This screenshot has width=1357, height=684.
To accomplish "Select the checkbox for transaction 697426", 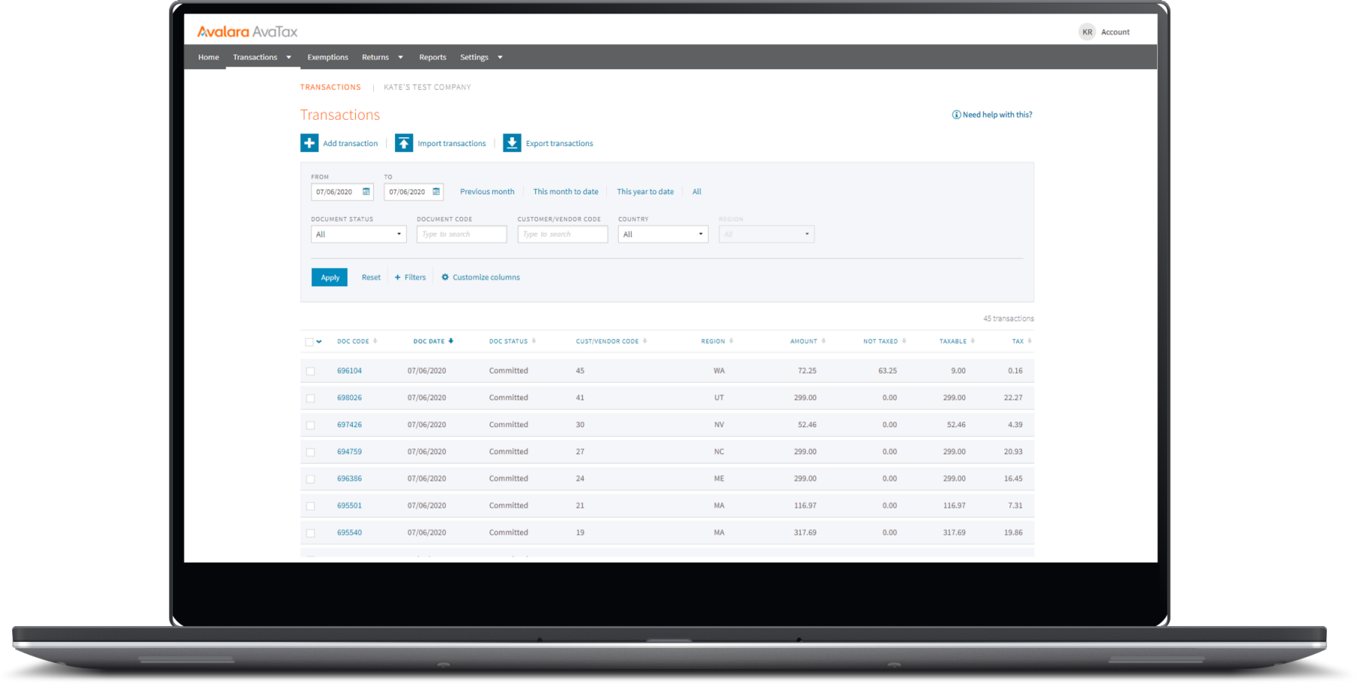I will [x=311, y=426].
